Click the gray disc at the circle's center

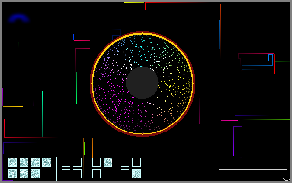tap(143, 82)
